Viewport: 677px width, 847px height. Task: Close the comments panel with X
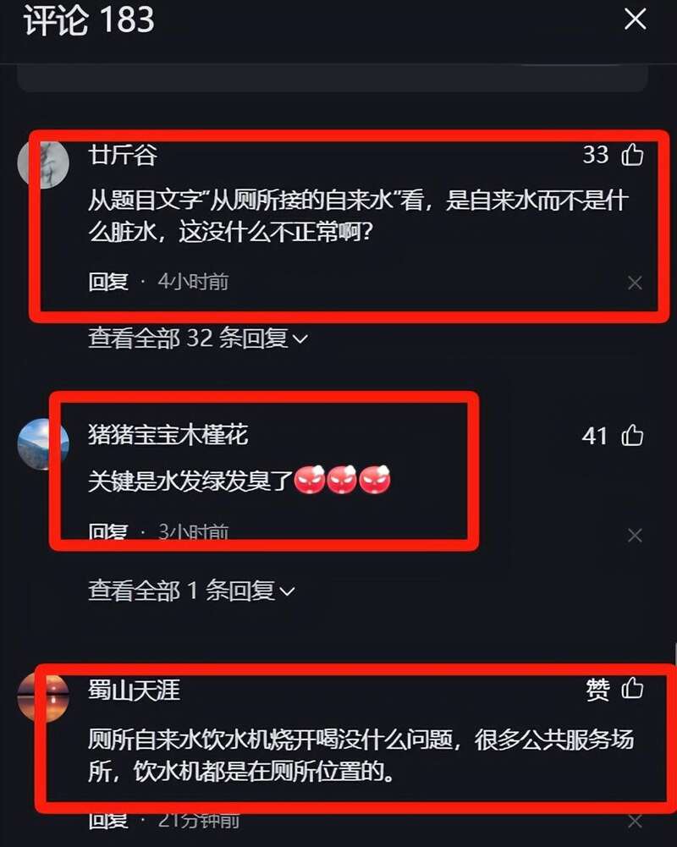tap(635, 19)
